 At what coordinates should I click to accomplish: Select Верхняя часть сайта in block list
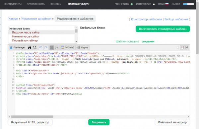pyautogui.click(x=41, y=32)
